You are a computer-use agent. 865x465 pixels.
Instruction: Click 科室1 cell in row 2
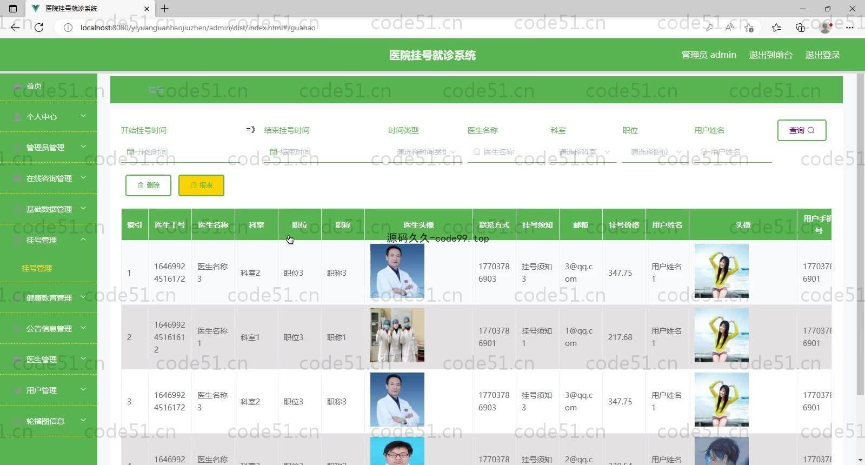[250, 337]
